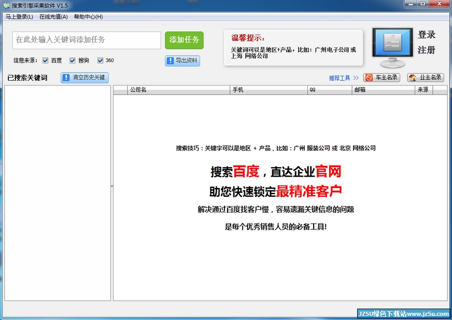This screenshot has height=320, width=452.
Task: Open the 在线充值(A) menu
Action: tap(53, 17)
